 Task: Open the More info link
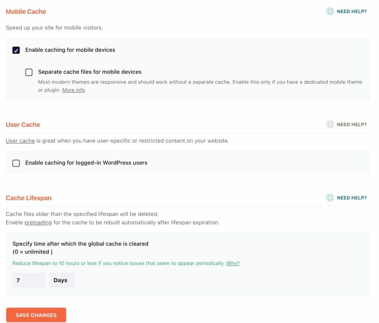(x=73, y=90)
